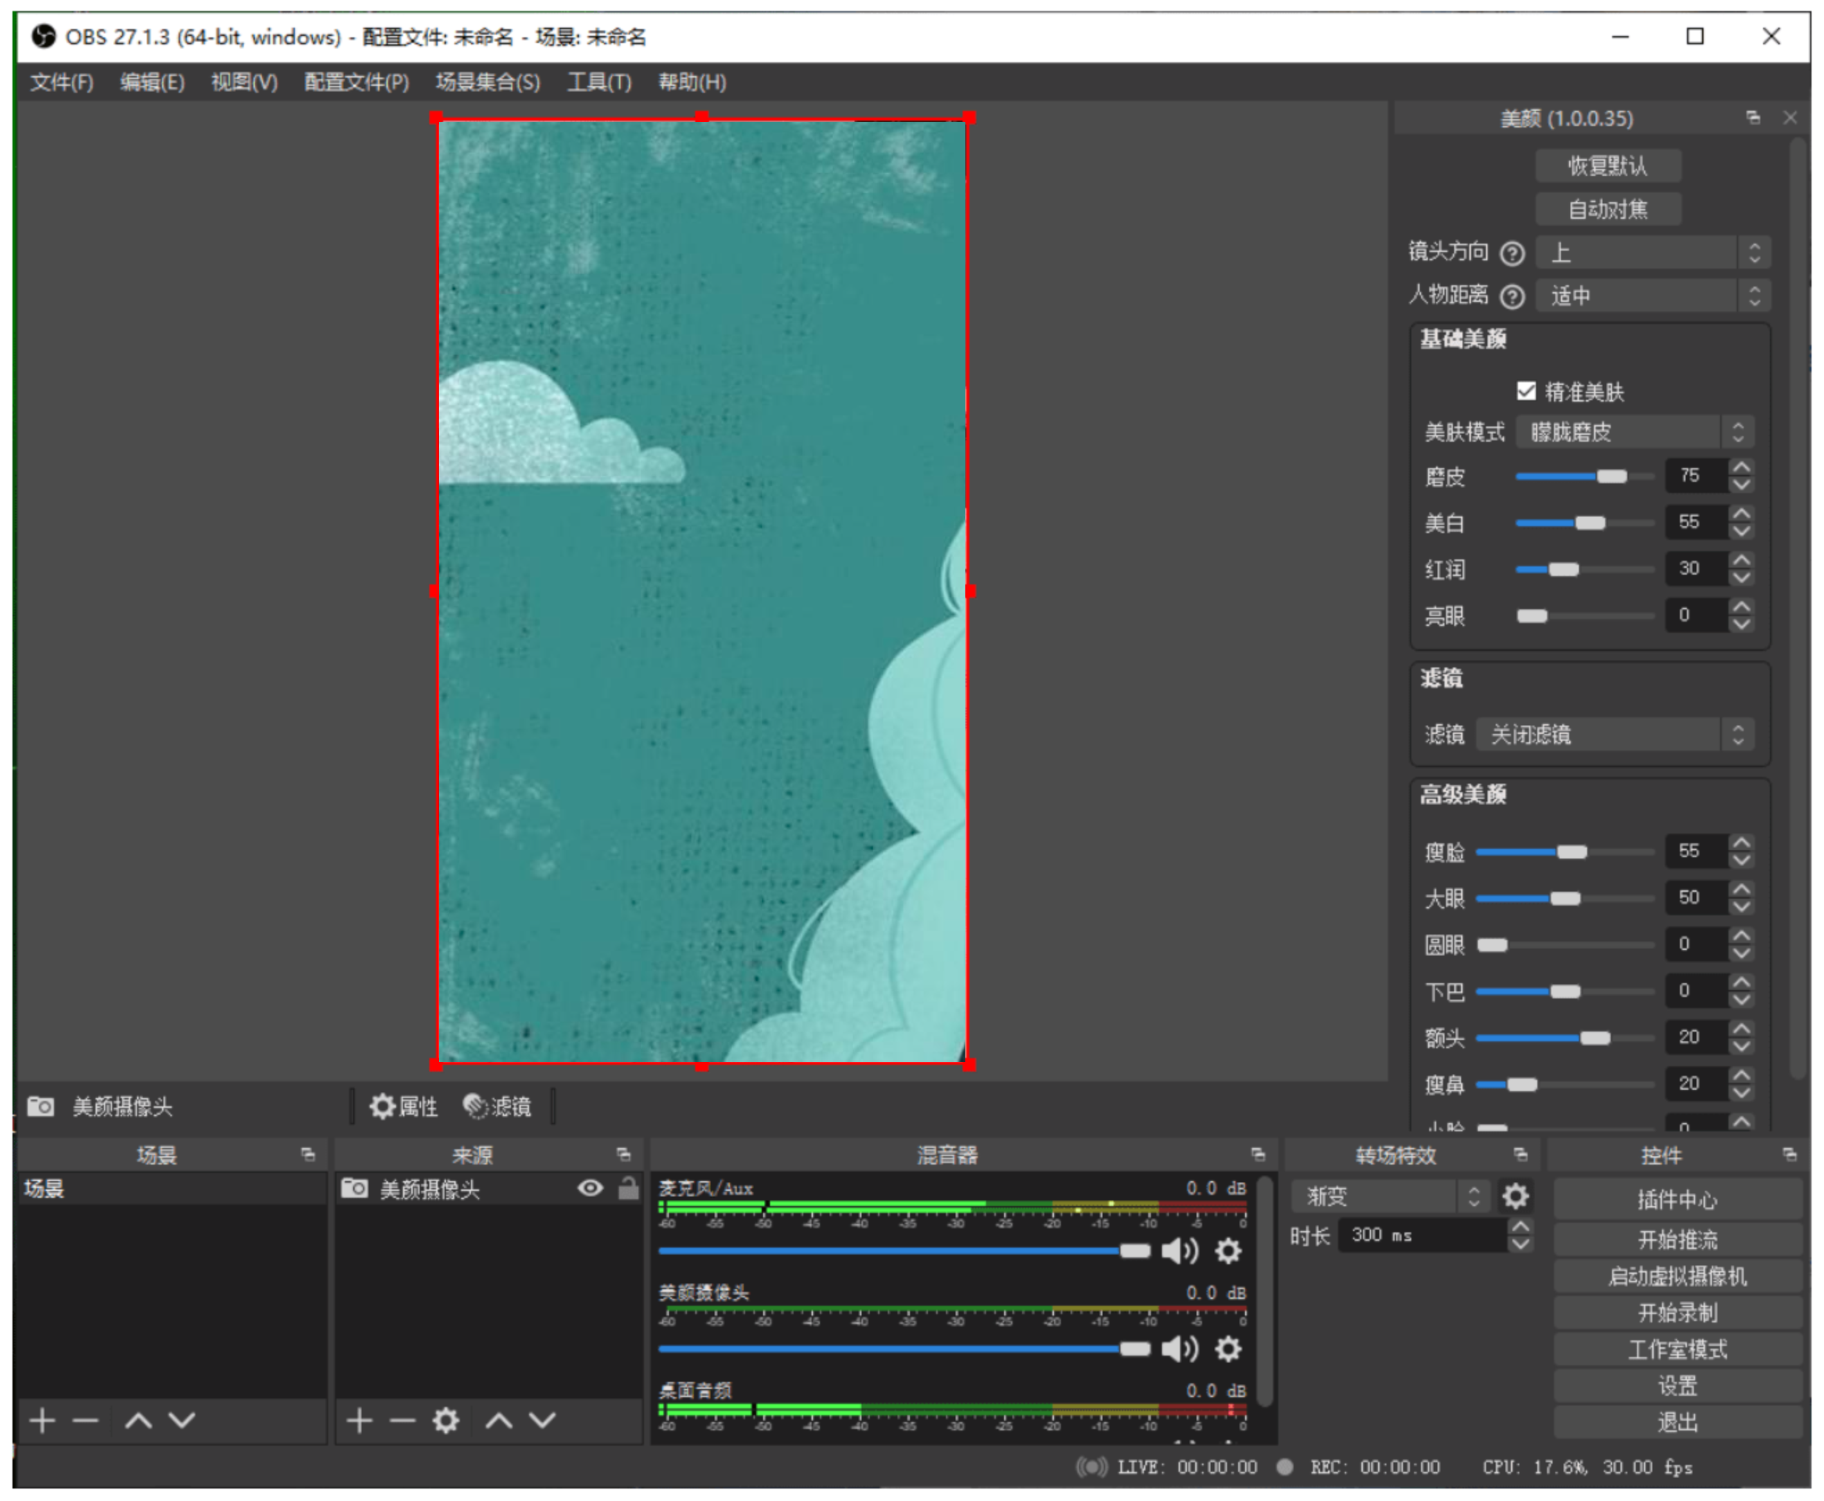The image size is (1824, 1501).
Task: Adjust the 麦克风/Aux volume slider
Action: [x=904, y=1251]
